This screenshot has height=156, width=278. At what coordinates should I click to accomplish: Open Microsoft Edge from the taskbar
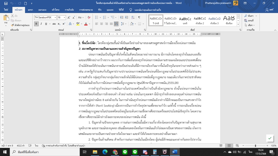[105, 152]
